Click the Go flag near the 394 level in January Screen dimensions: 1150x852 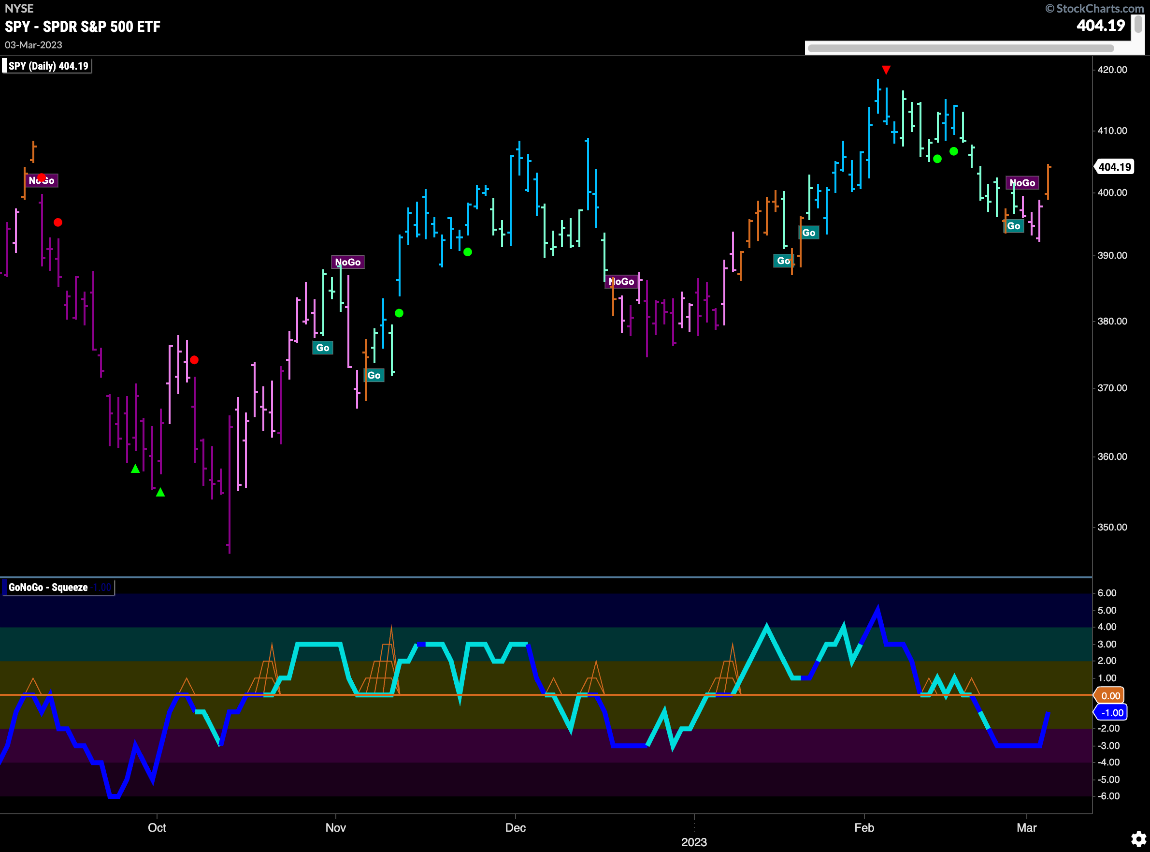pos(809,233)
